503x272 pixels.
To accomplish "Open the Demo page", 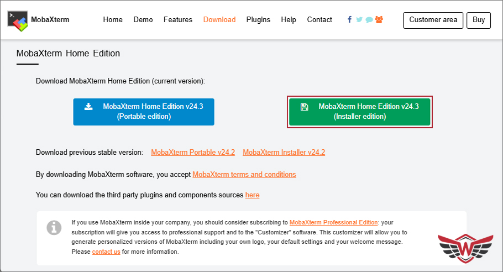I will (x=143, y=20).
